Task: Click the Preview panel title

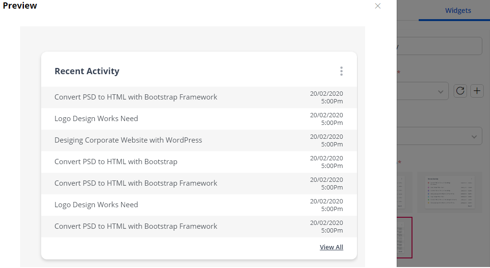Action: point(20,6)
